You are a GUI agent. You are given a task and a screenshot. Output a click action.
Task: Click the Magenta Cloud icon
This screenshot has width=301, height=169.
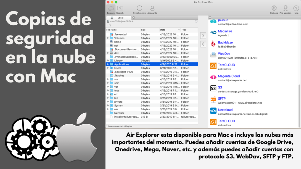coord(213,77)
